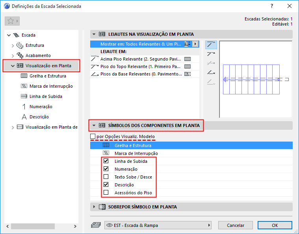Expand the Estrutura tree node

(x=13, y=46)
